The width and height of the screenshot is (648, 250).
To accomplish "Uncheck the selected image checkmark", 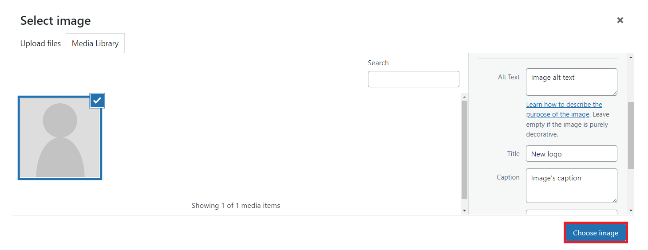I will pyautogui.click(x=97, y=101).
